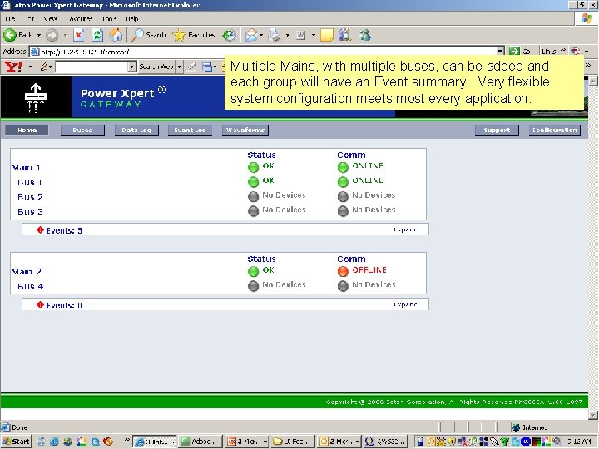Viewport: 599px width, 449px height.
Task: Click the Yahoo! logo in Yahoo toolbar
Action: [14, 67]
